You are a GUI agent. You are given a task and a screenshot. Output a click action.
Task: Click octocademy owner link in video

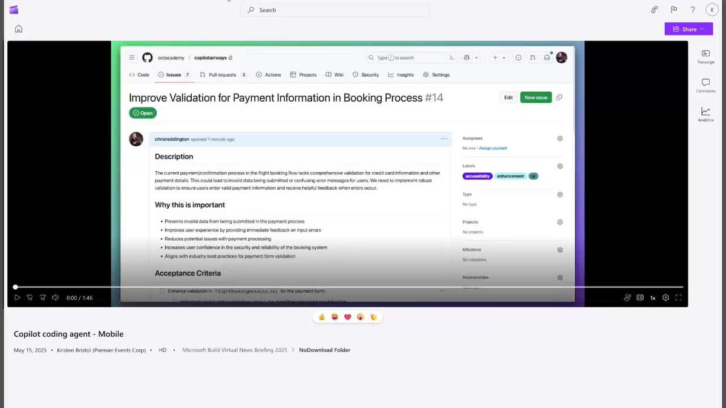[x=172, y=58]
